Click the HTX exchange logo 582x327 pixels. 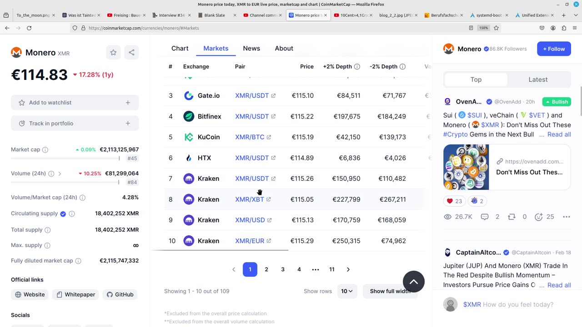tap(189, 158)
